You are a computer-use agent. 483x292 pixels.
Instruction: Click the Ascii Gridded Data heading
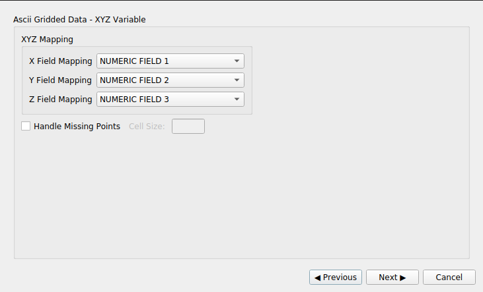[x=79, y=20]
